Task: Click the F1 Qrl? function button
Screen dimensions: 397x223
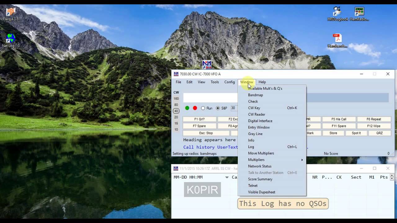Action: click(199, 119)
